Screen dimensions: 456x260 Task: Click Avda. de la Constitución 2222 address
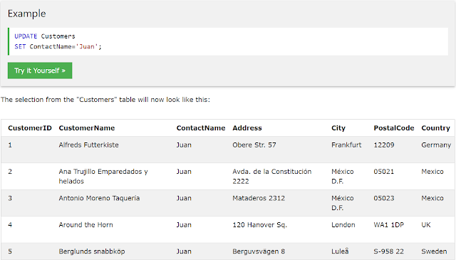[272, 176]
